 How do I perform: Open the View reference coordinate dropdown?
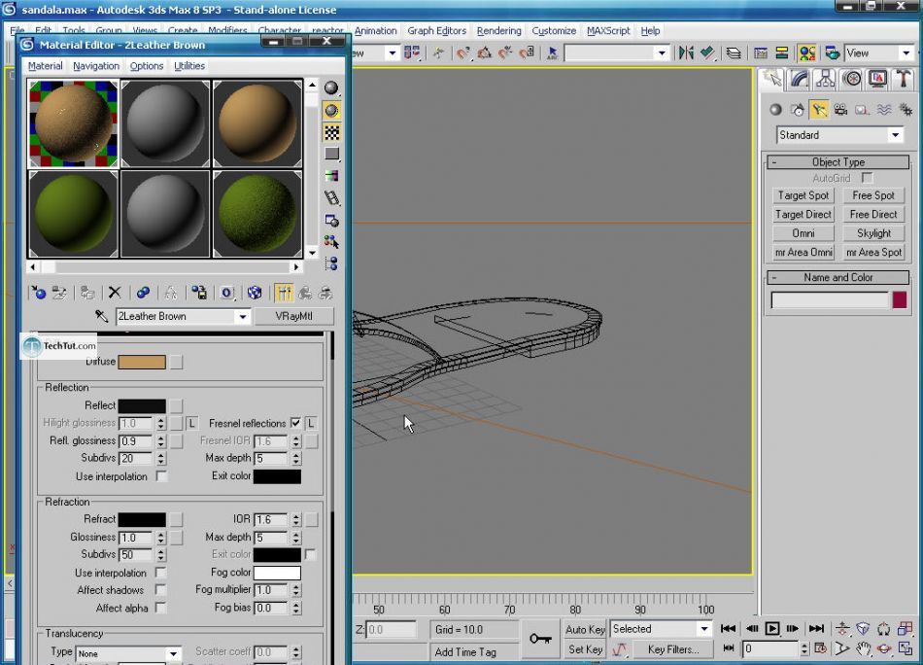[x=906, y=53]
